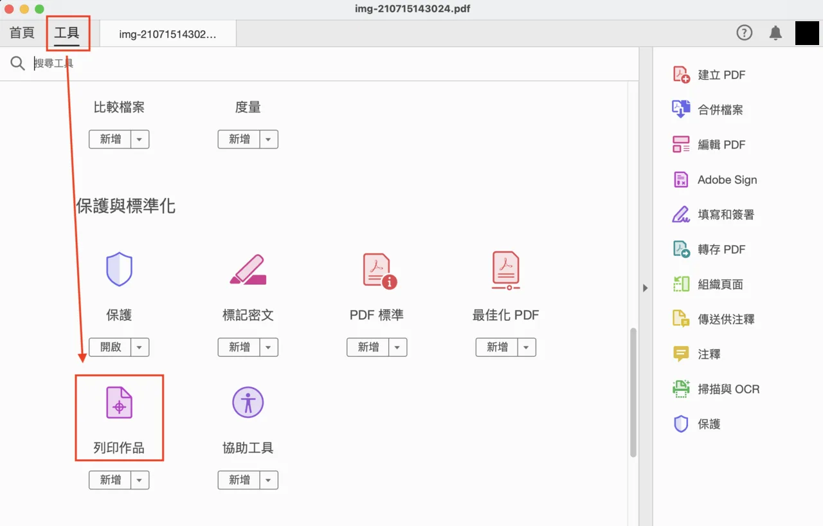
Task: Click the 合併檔案 icon in the sidebar
Action: click(681, 109)
